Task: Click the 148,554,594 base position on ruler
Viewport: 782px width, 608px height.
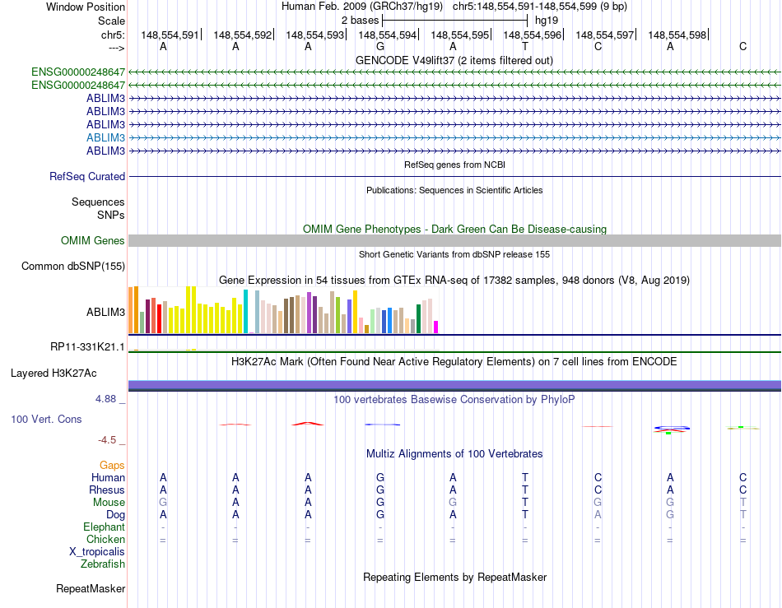Action: click(x=388, y=35)
